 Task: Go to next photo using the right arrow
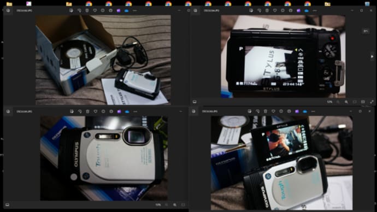click(372, 57)
